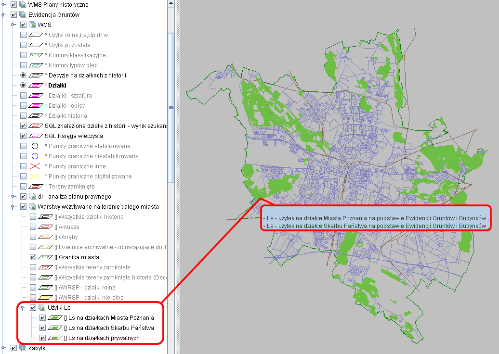499x354 pixels.
Task: Click the Punkty graniczne stabilizowane circle icon
Action: (x=35, y=146)
